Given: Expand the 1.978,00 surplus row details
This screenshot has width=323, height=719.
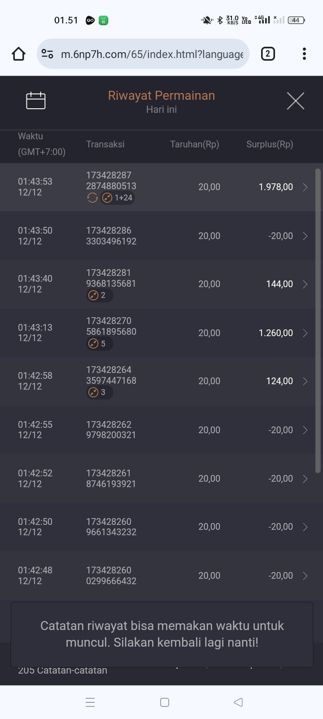Looking at the screenshot, I should click(x=305, y=187).
